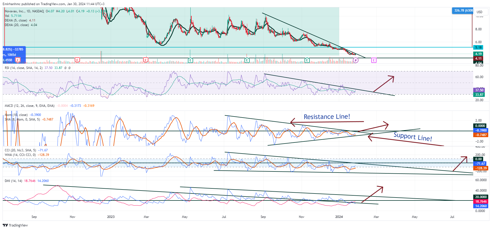Viewport: 492px width, 230px height.
Task: Click the dark red 4.11 price label
Action: click(479, 58)
